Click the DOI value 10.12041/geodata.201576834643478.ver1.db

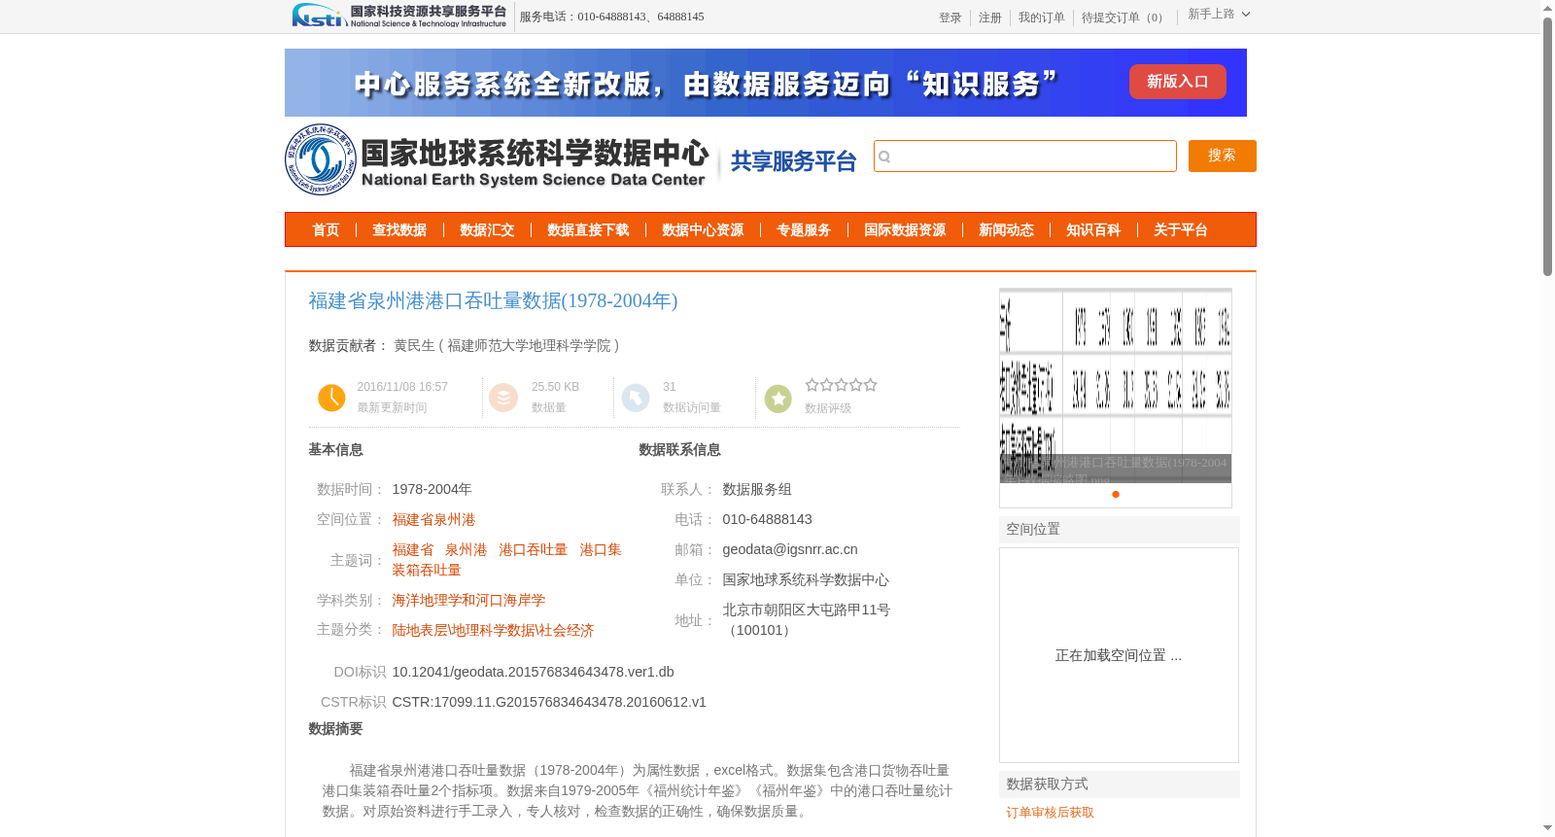pos(533,673)
